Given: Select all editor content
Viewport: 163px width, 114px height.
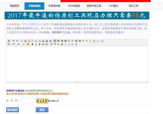Looking at the screenshot, I should (x=97, y=41).
